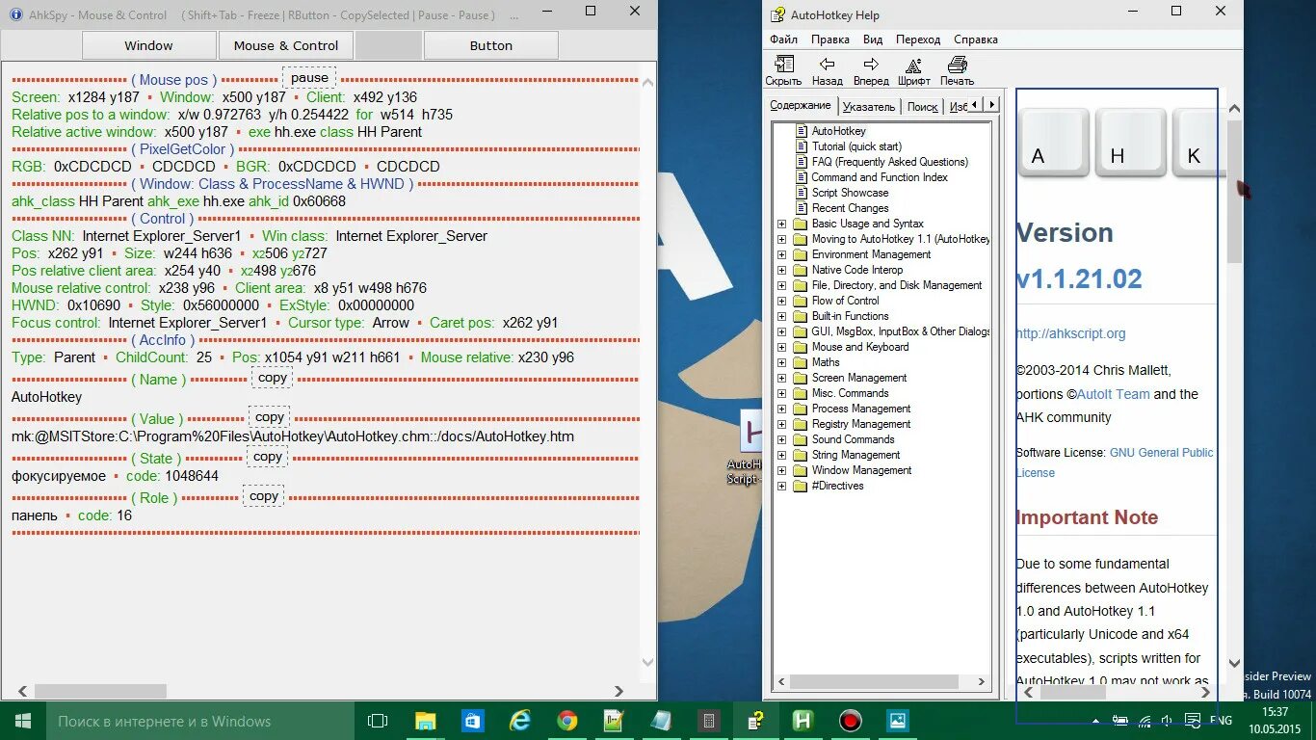Click the Recent Changes page icon
The image size is (1316, 740).
(801, 208)
